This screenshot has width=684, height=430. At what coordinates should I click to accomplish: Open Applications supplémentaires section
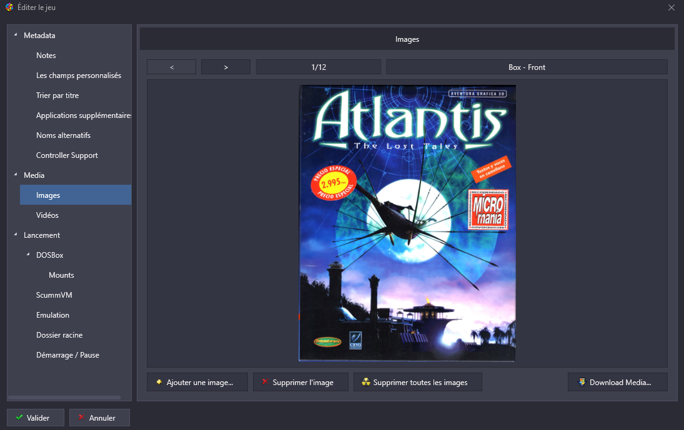click(x=83, y=115)
